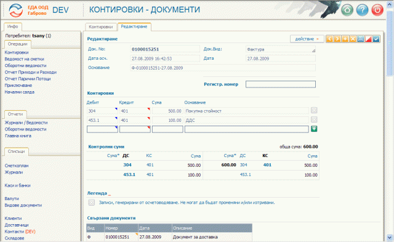Click into the Регистр. номер input field
This screenshot has width=394, height=242.
click(281, 84)
